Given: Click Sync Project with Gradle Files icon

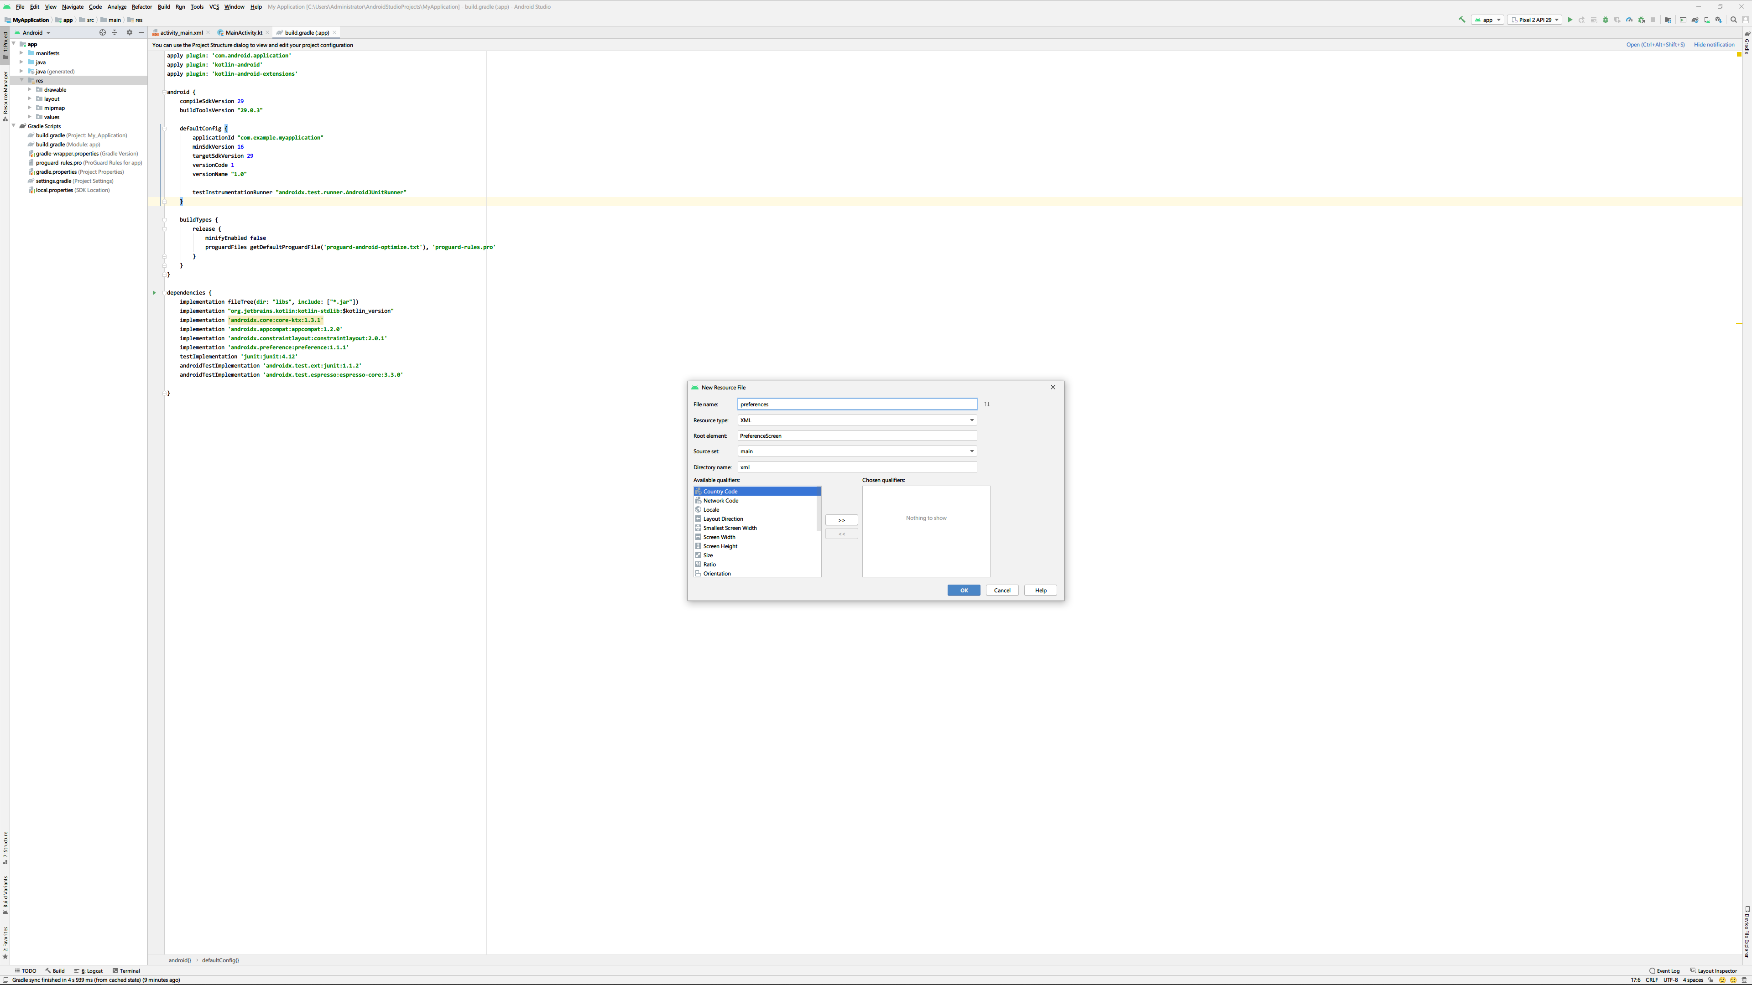Looking at the screenshot, I should (x=1695, y=20).
